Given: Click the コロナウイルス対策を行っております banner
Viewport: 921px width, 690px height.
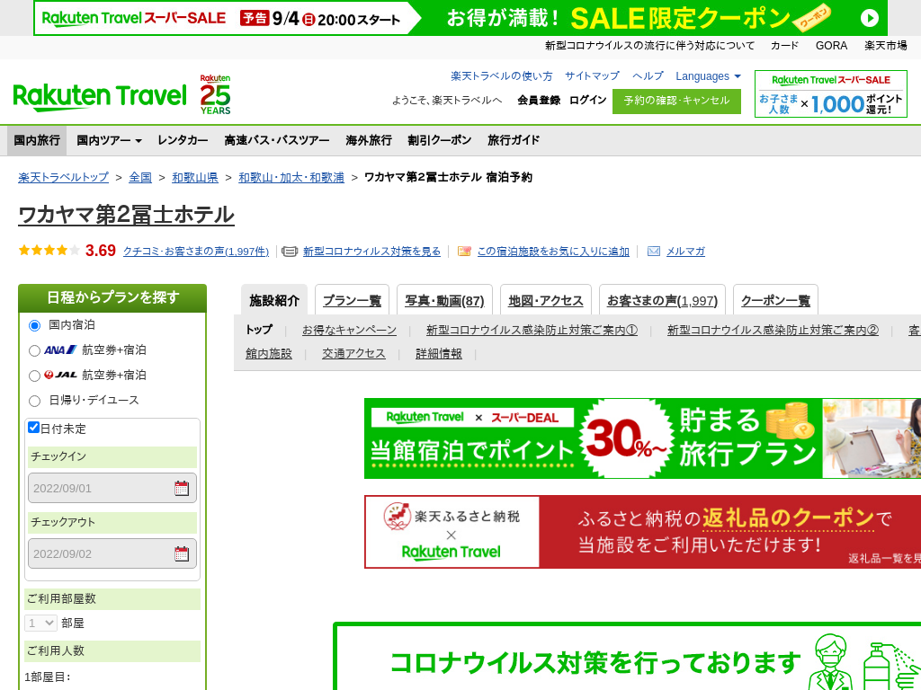Looking at the screenshot, I should tap(627, 657).
